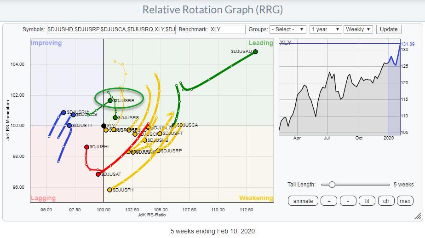
Task: Open the 1 year period dropdown
Action: coord(326,29)
